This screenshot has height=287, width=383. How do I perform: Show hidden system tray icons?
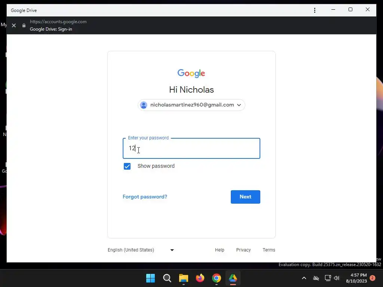(x=304, y=278)
